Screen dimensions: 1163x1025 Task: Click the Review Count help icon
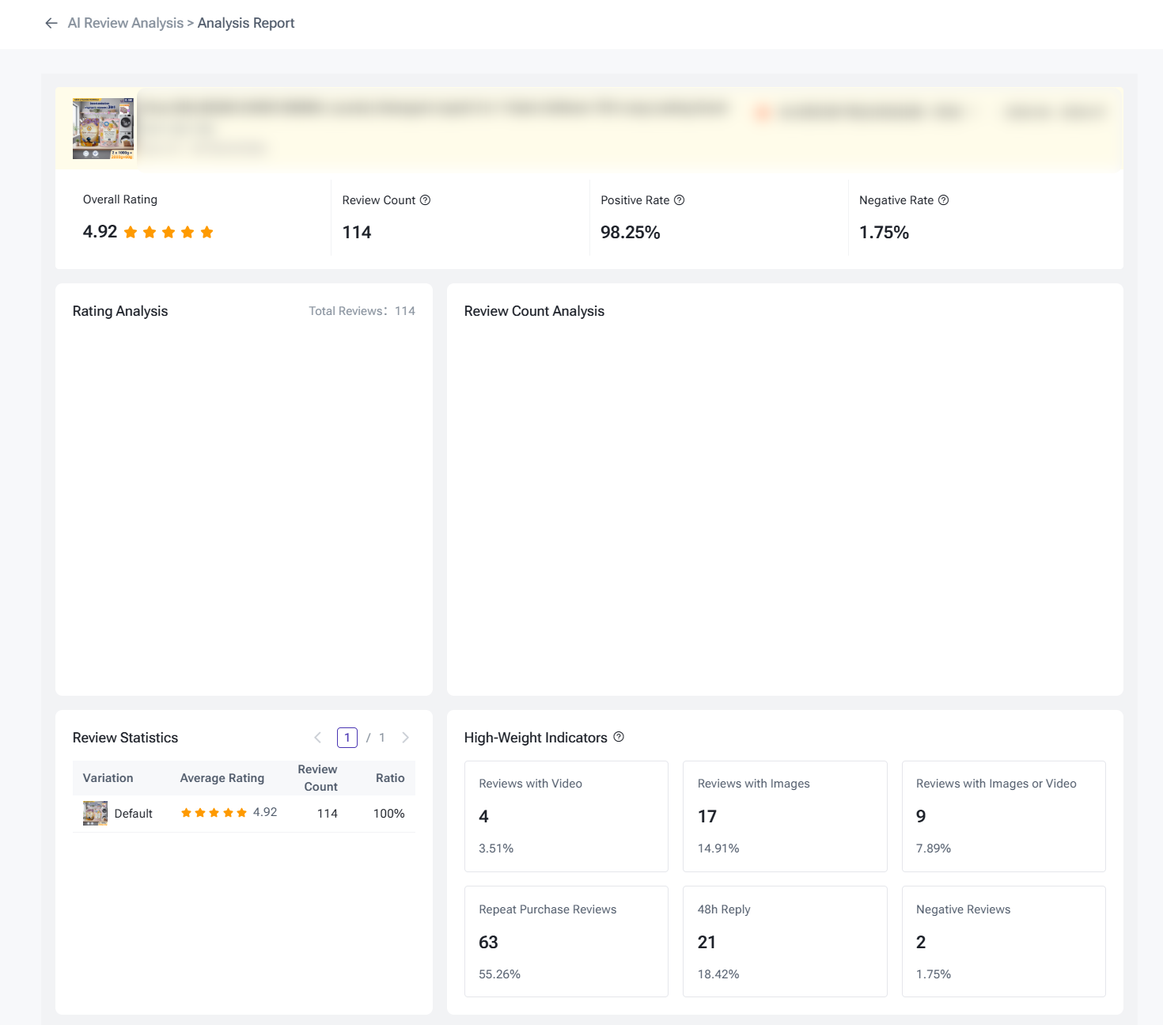[425, 200]
